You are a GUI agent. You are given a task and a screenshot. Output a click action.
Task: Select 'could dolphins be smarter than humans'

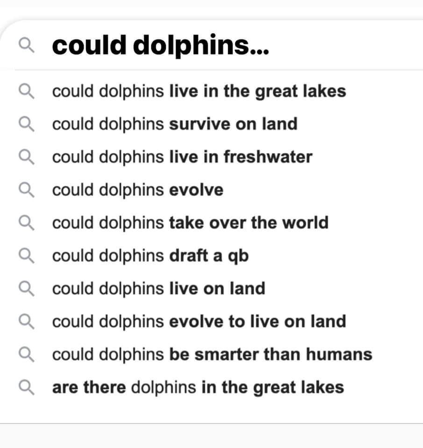coord(212,355)
